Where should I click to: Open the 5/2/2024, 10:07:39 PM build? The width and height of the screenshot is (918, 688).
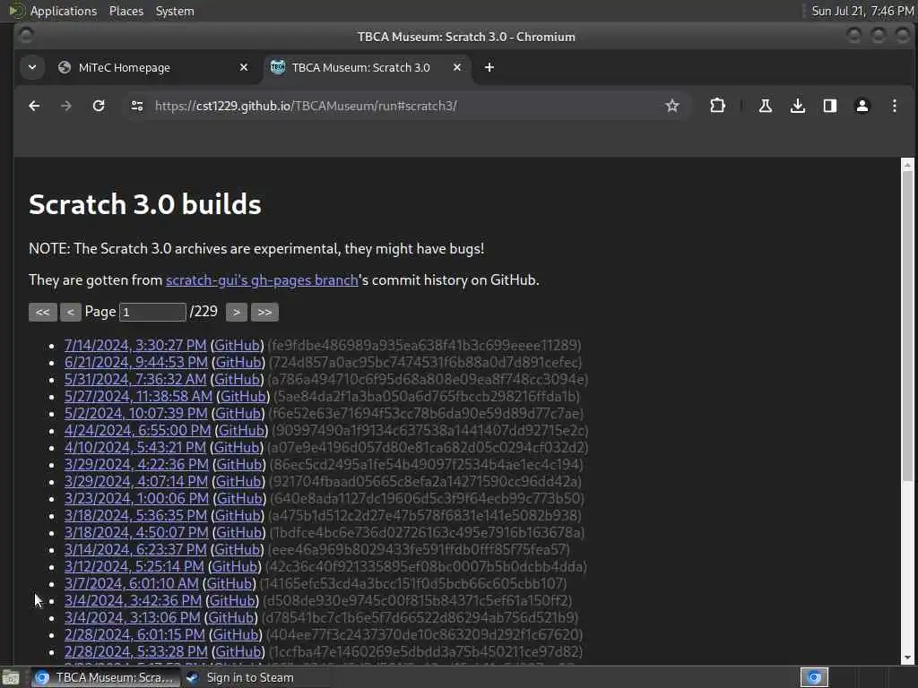click(x=136, y=413)
